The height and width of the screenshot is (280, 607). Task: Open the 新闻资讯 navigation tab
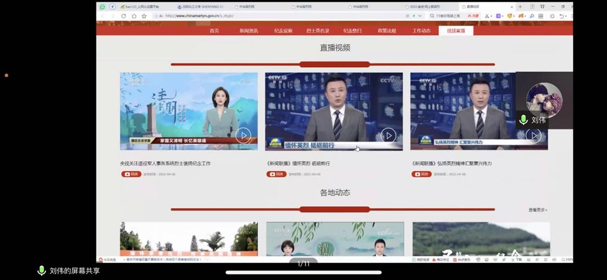(248, 31)
